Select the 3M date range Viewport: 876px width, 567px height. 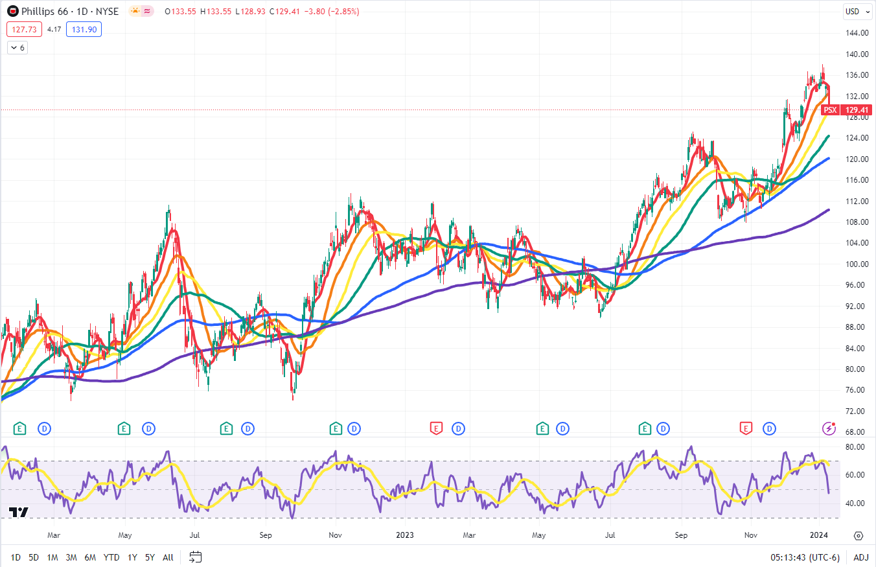[71, 557]
